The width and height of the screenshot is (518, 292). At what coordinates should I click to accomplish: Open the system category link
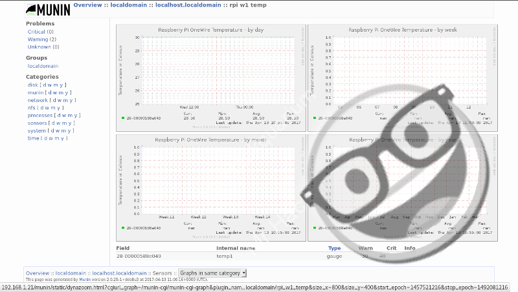[x=36, y=130]
